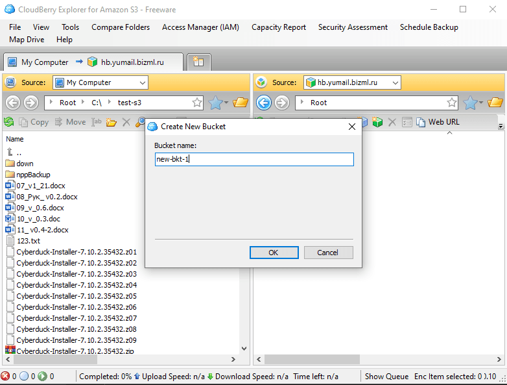507x385 pixels.
Task: Click the new tab icon button
Action: (x=198, y=62)
